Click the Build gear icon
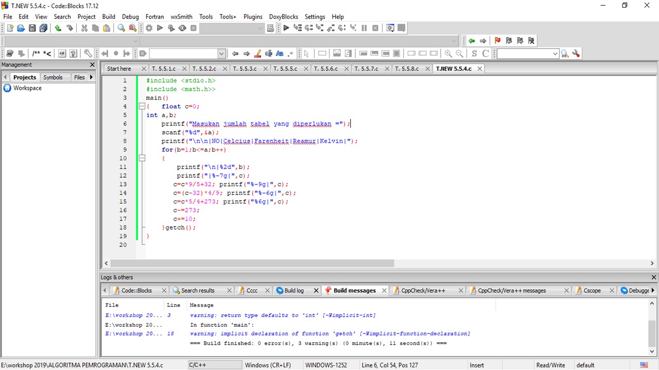Viewport: 659px width, 370px height. coord(149,28)
